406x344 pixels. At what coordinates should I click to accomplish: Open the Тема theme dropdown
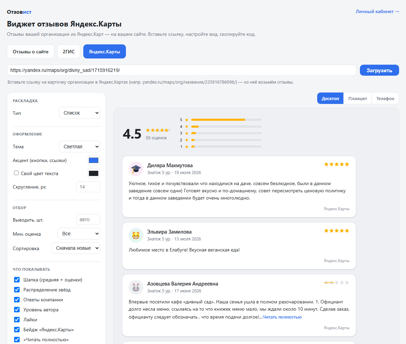pos(79,147)
